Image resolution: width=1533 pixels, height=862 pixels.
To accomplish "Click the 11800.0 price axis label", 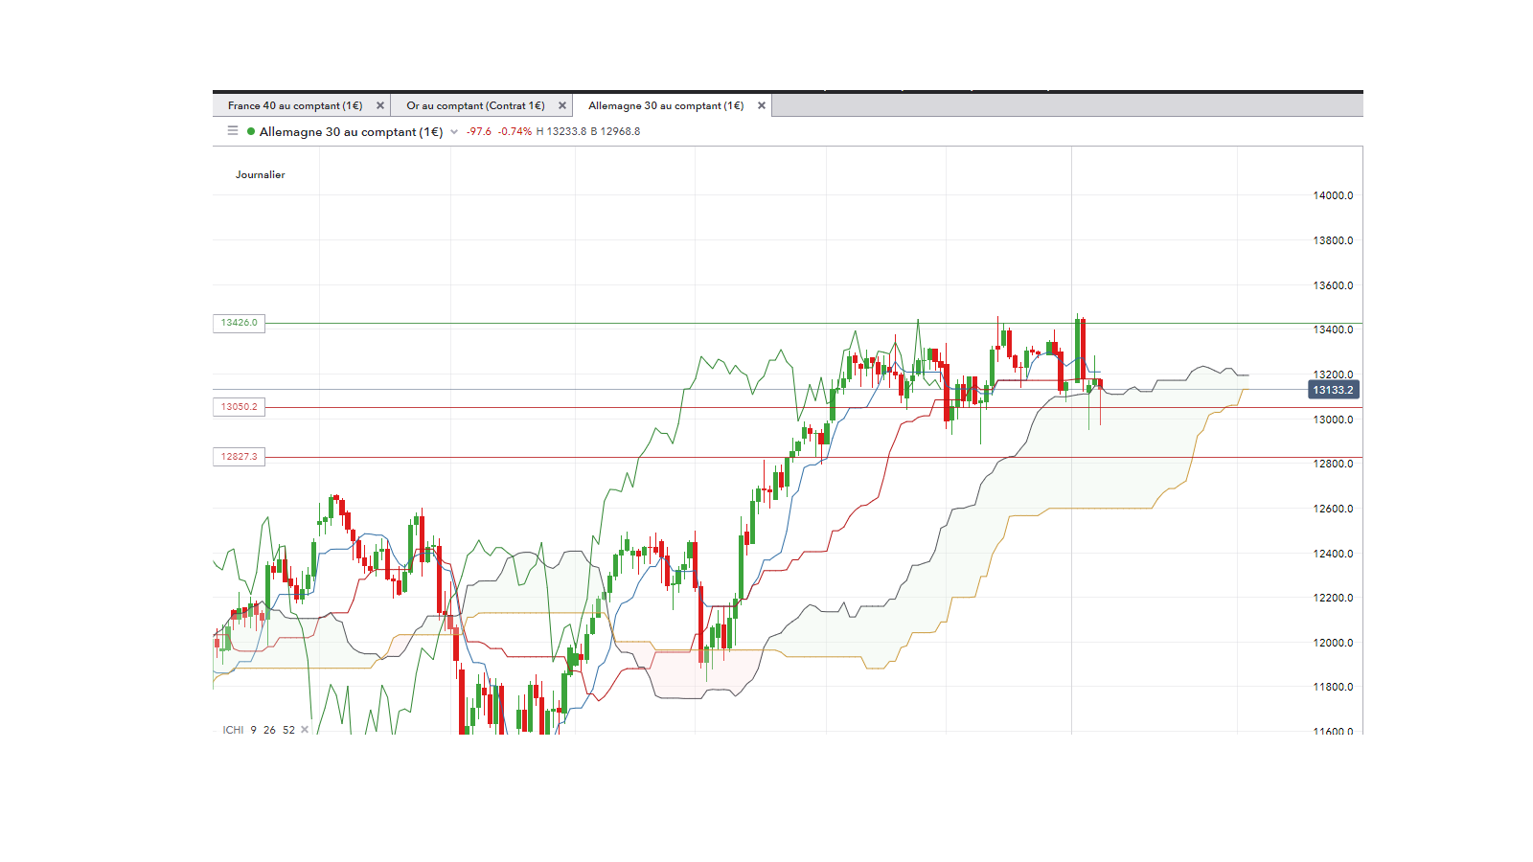I will pos(1333,687).
